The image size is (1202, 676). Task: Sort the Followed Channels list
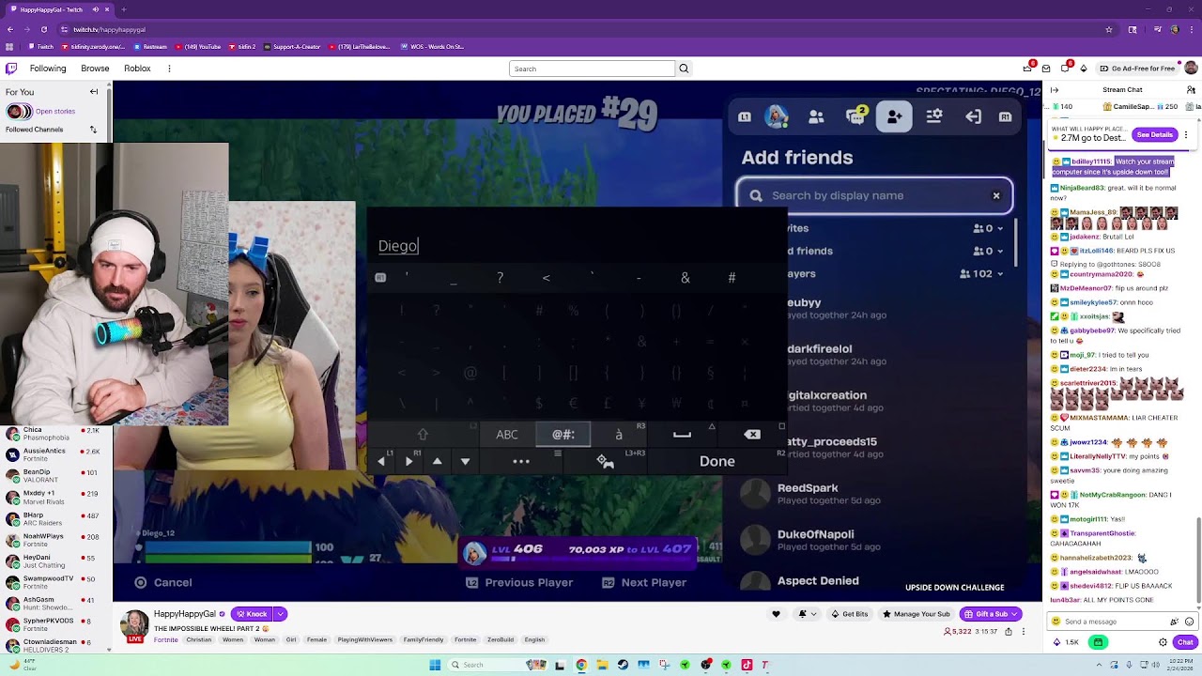point(93,130)
